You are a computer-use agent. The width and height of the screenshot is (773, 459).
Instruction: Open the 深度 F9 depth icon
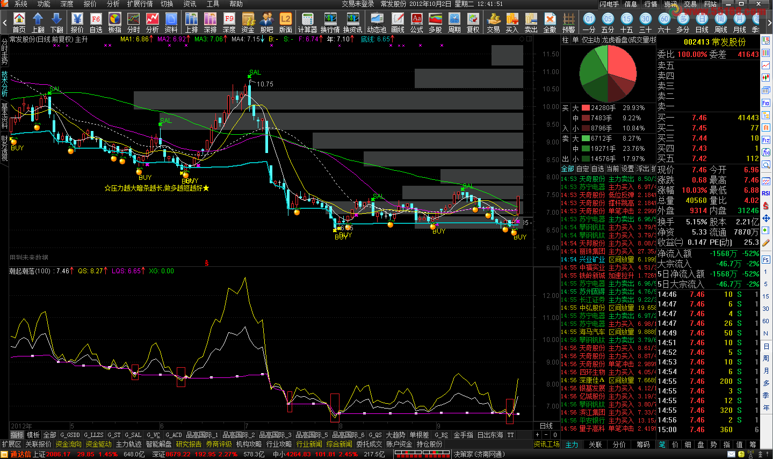pyautogui.click(x=229, y=23)
